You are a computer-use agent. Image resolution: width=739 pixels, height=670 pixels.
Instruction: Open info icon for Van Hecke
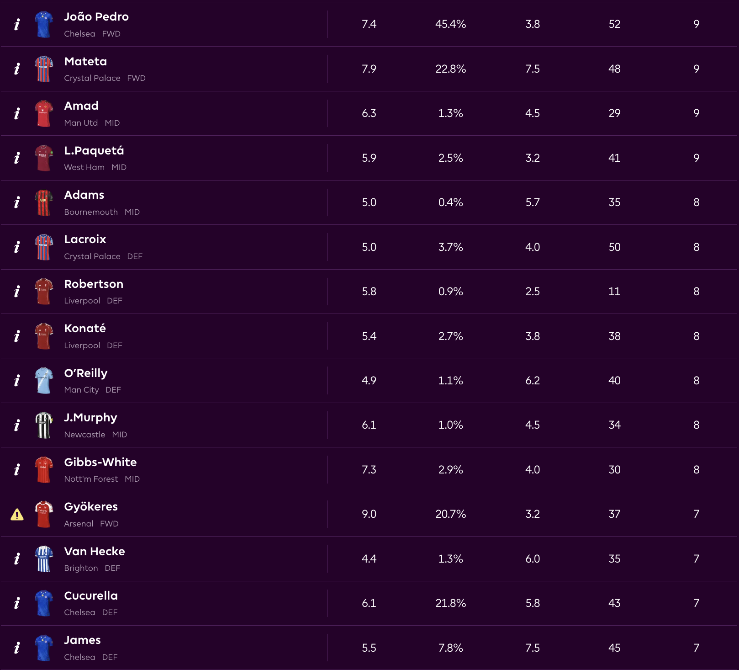coord(17,558)
